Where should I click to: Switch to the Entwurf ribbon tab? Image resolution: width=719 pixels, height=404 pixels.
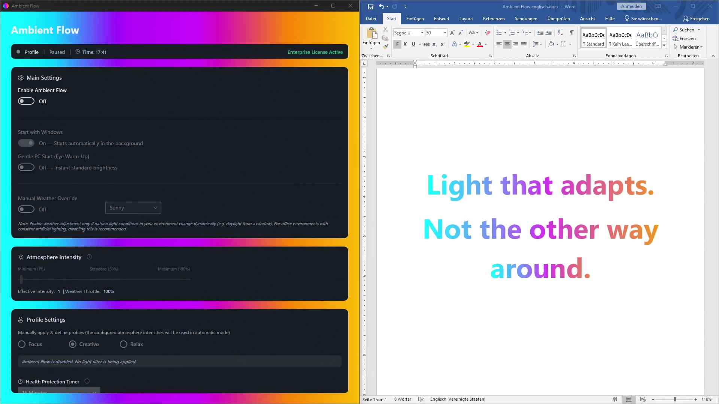(442, 19)
